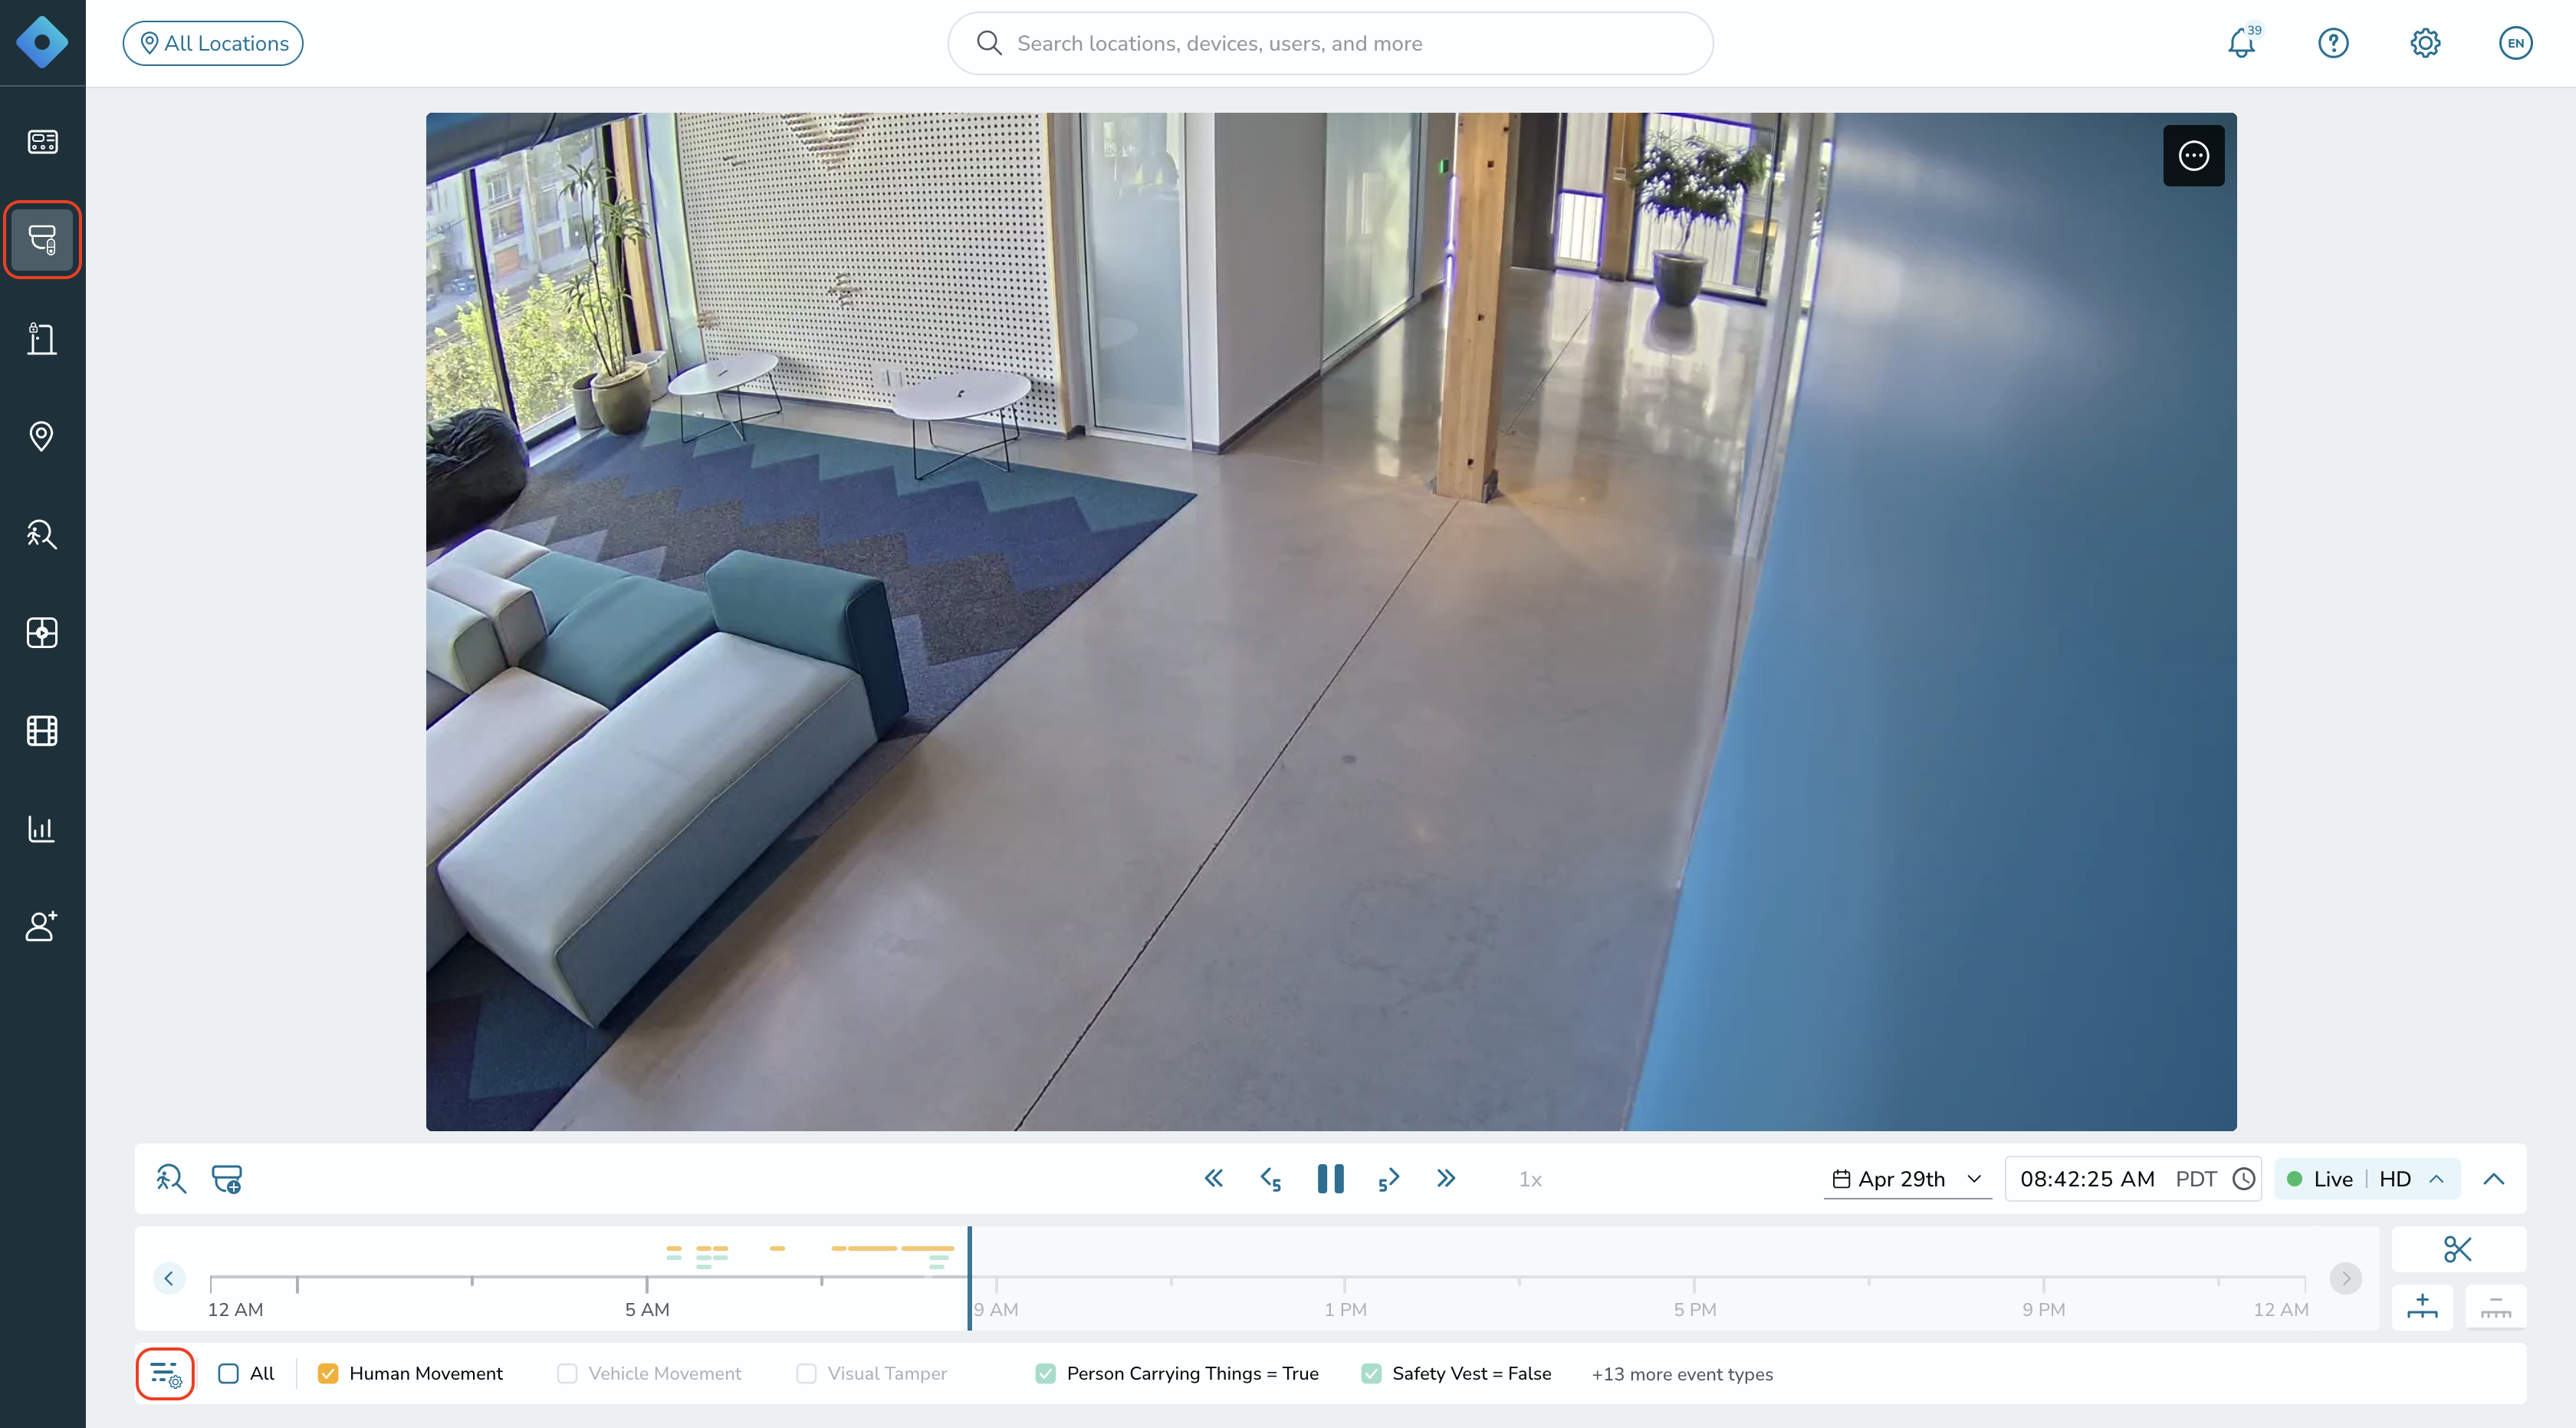This screenshot has width=2576, height=1428.
Task: Skip forward five seconds
Action: (x=1389, y=1180)
